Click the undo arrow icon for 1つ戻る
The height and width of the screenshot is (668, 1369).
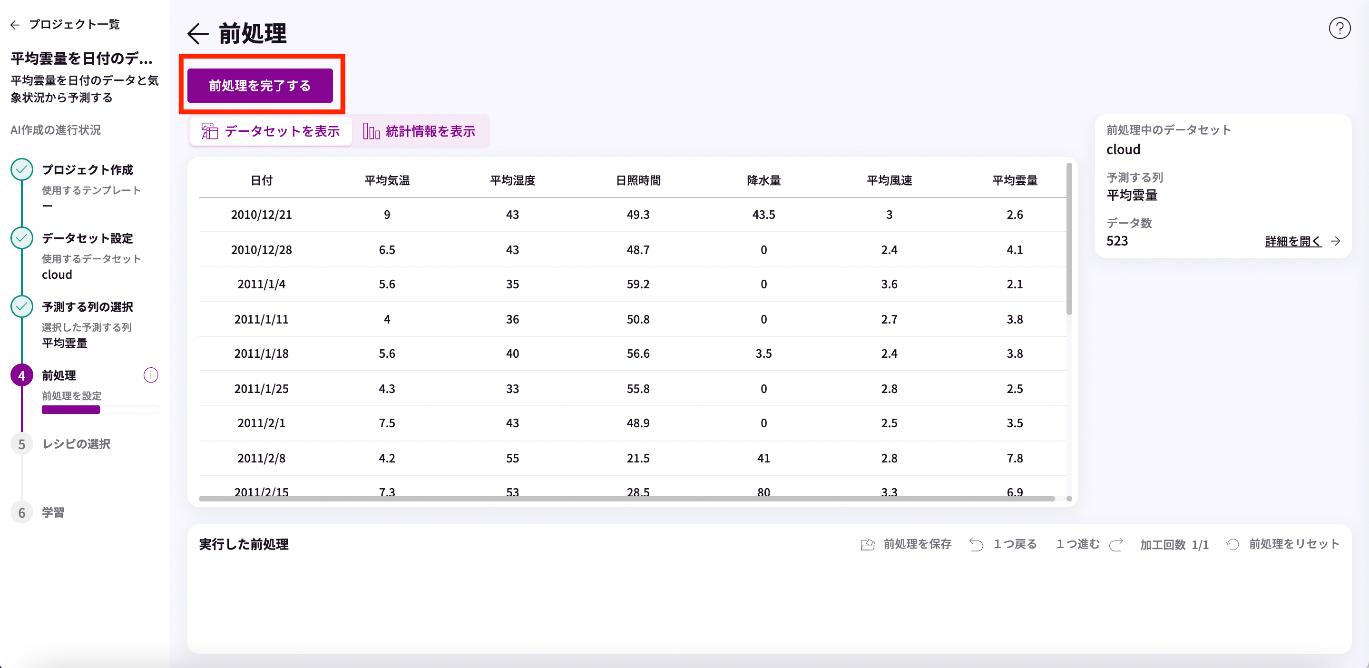pos(976,544)
